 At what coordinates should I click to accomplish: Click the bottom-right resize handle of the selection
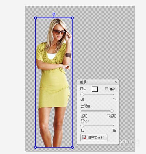coord(72,147)
